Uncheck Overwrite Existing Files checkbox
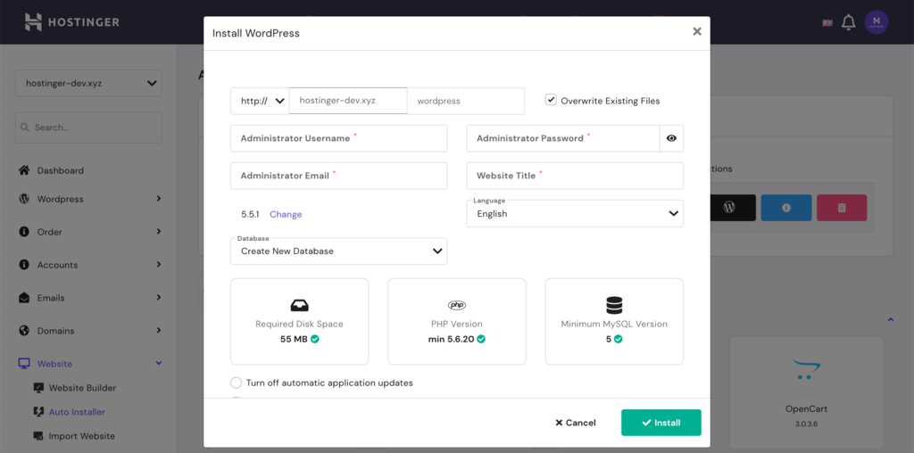 [x=551, y=100]
